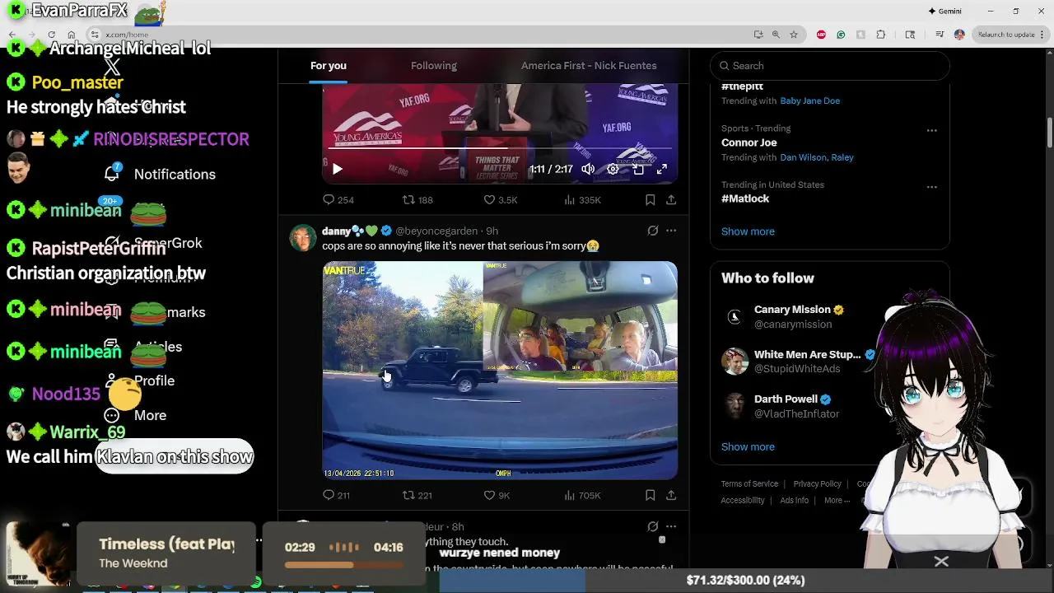Bookmark danny's cops post
This screenshot has width=1054, height=593.
[650, 495]
